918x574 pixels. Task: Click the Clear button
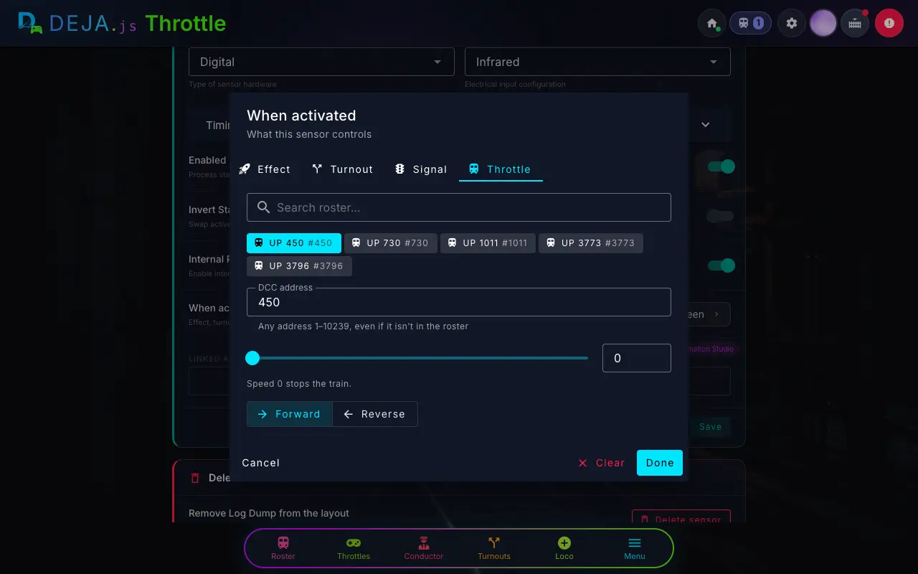602,463
